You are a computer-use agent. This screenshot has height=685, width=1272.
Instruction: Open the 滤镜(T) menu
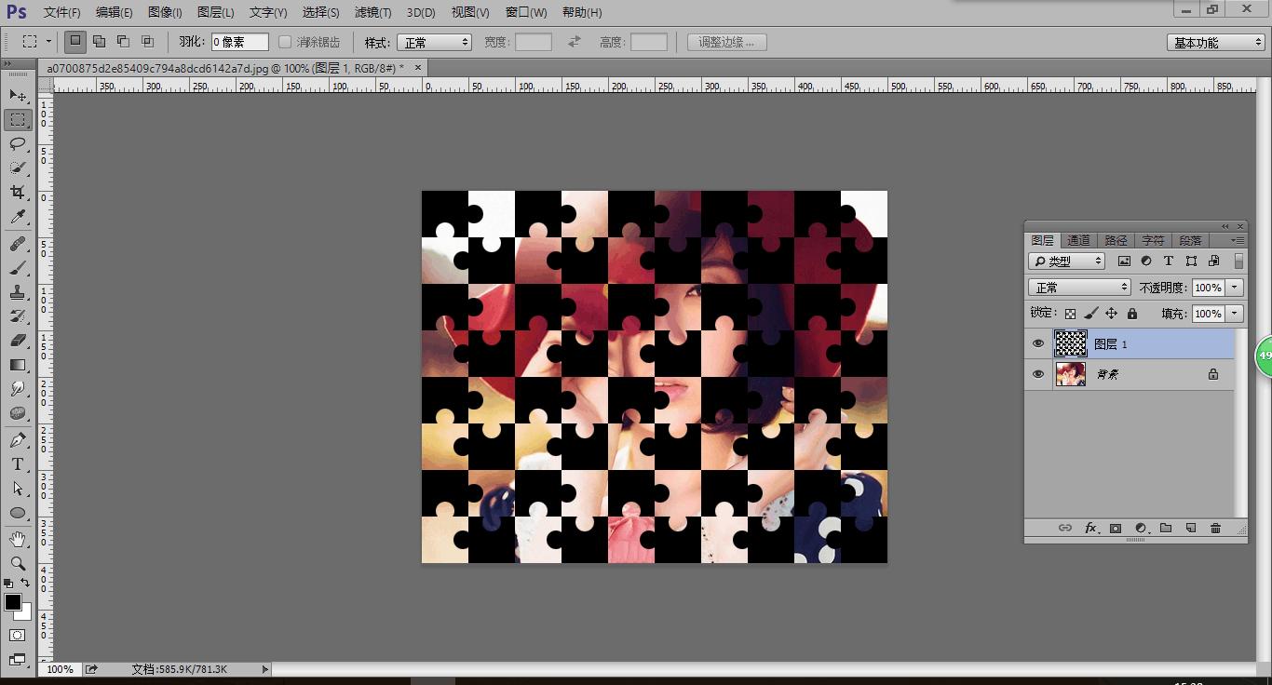tap(372, 13)
